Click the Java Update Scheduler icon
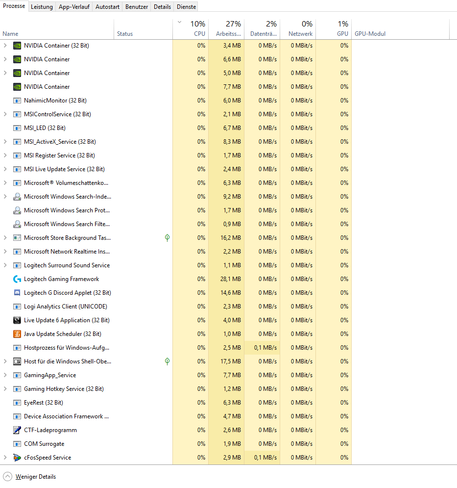The height and width of the screenshot is (488, 457). coord(17,334)
